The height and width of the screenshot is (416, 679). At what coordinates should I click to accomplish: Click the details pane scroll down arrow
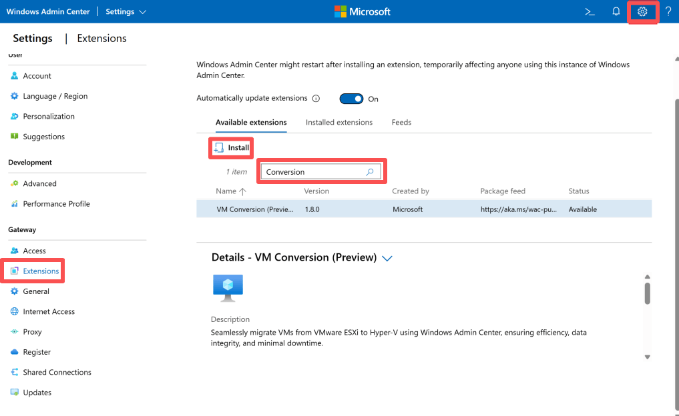click(648, 357)
